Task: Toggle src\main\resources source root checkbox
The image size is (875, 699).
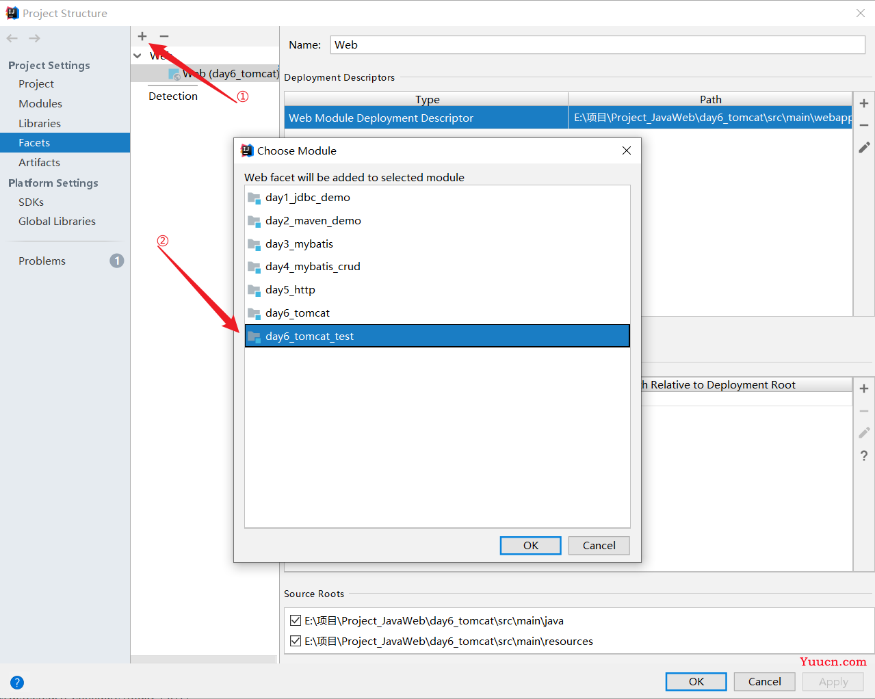Action: pos(296,641)
